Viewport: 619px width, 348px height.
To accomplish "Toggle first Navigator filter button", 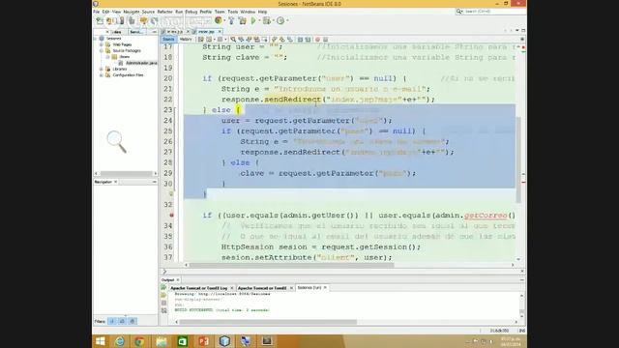I will tap(112, 321).
